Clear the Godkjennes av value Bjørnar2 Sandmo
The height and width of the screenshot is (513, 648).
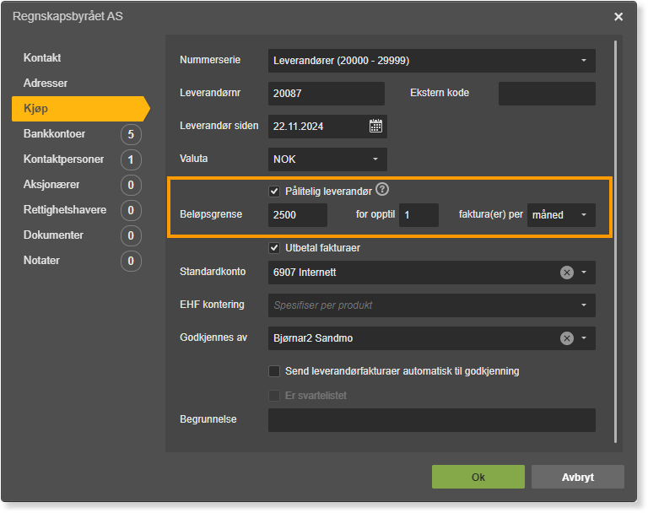pos(567,338)
